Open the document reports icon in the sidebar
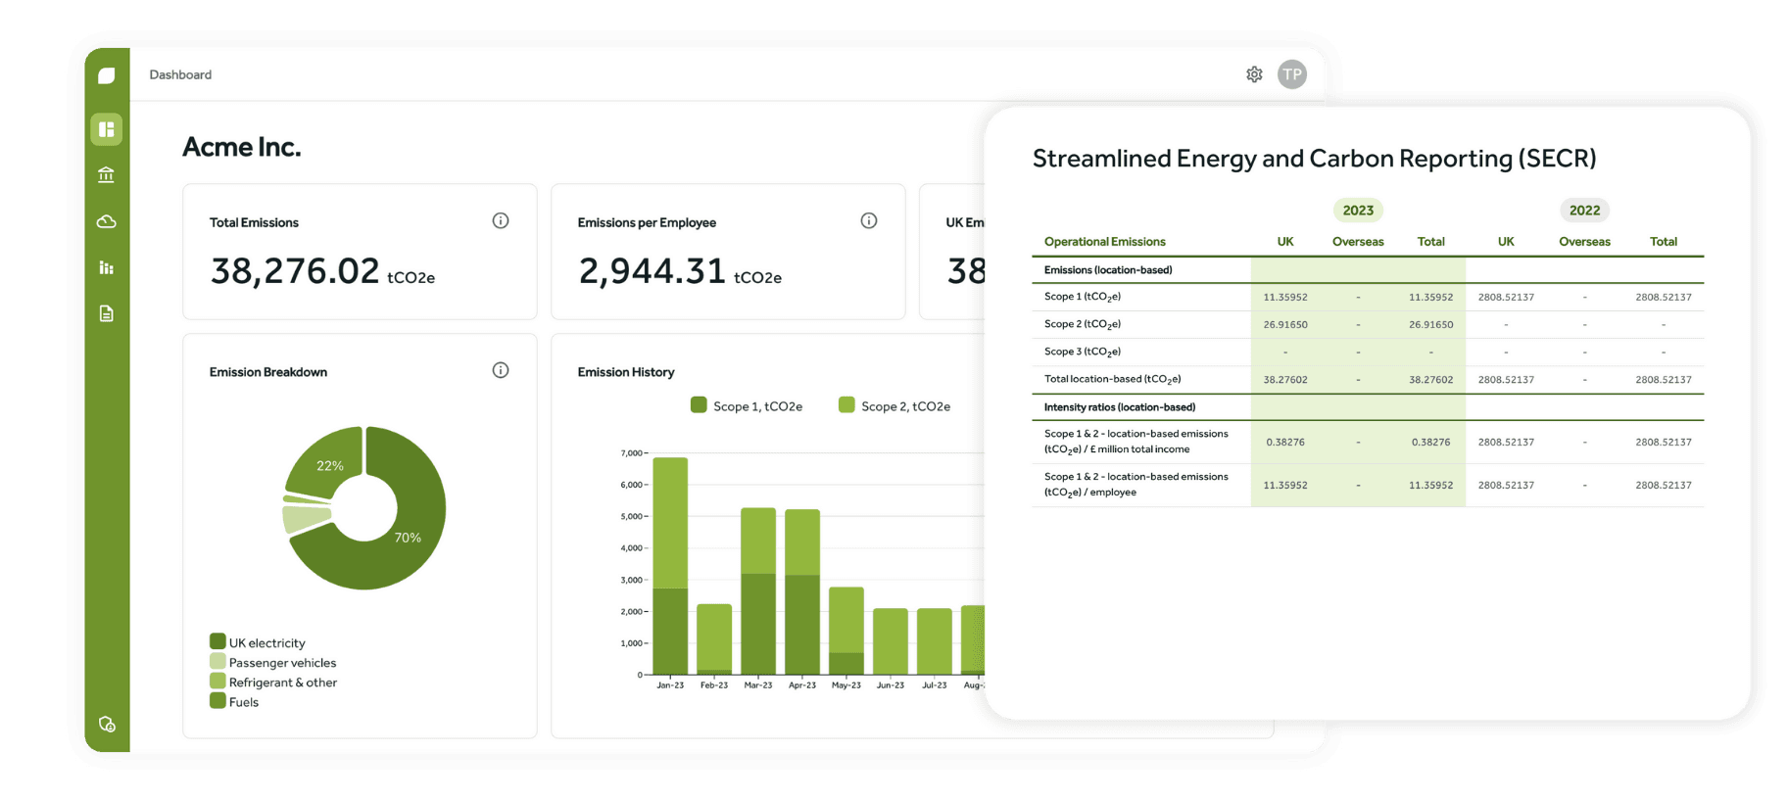Image resolution: width=1788 pixels, height=801 pixels. [x=107, y=313]
